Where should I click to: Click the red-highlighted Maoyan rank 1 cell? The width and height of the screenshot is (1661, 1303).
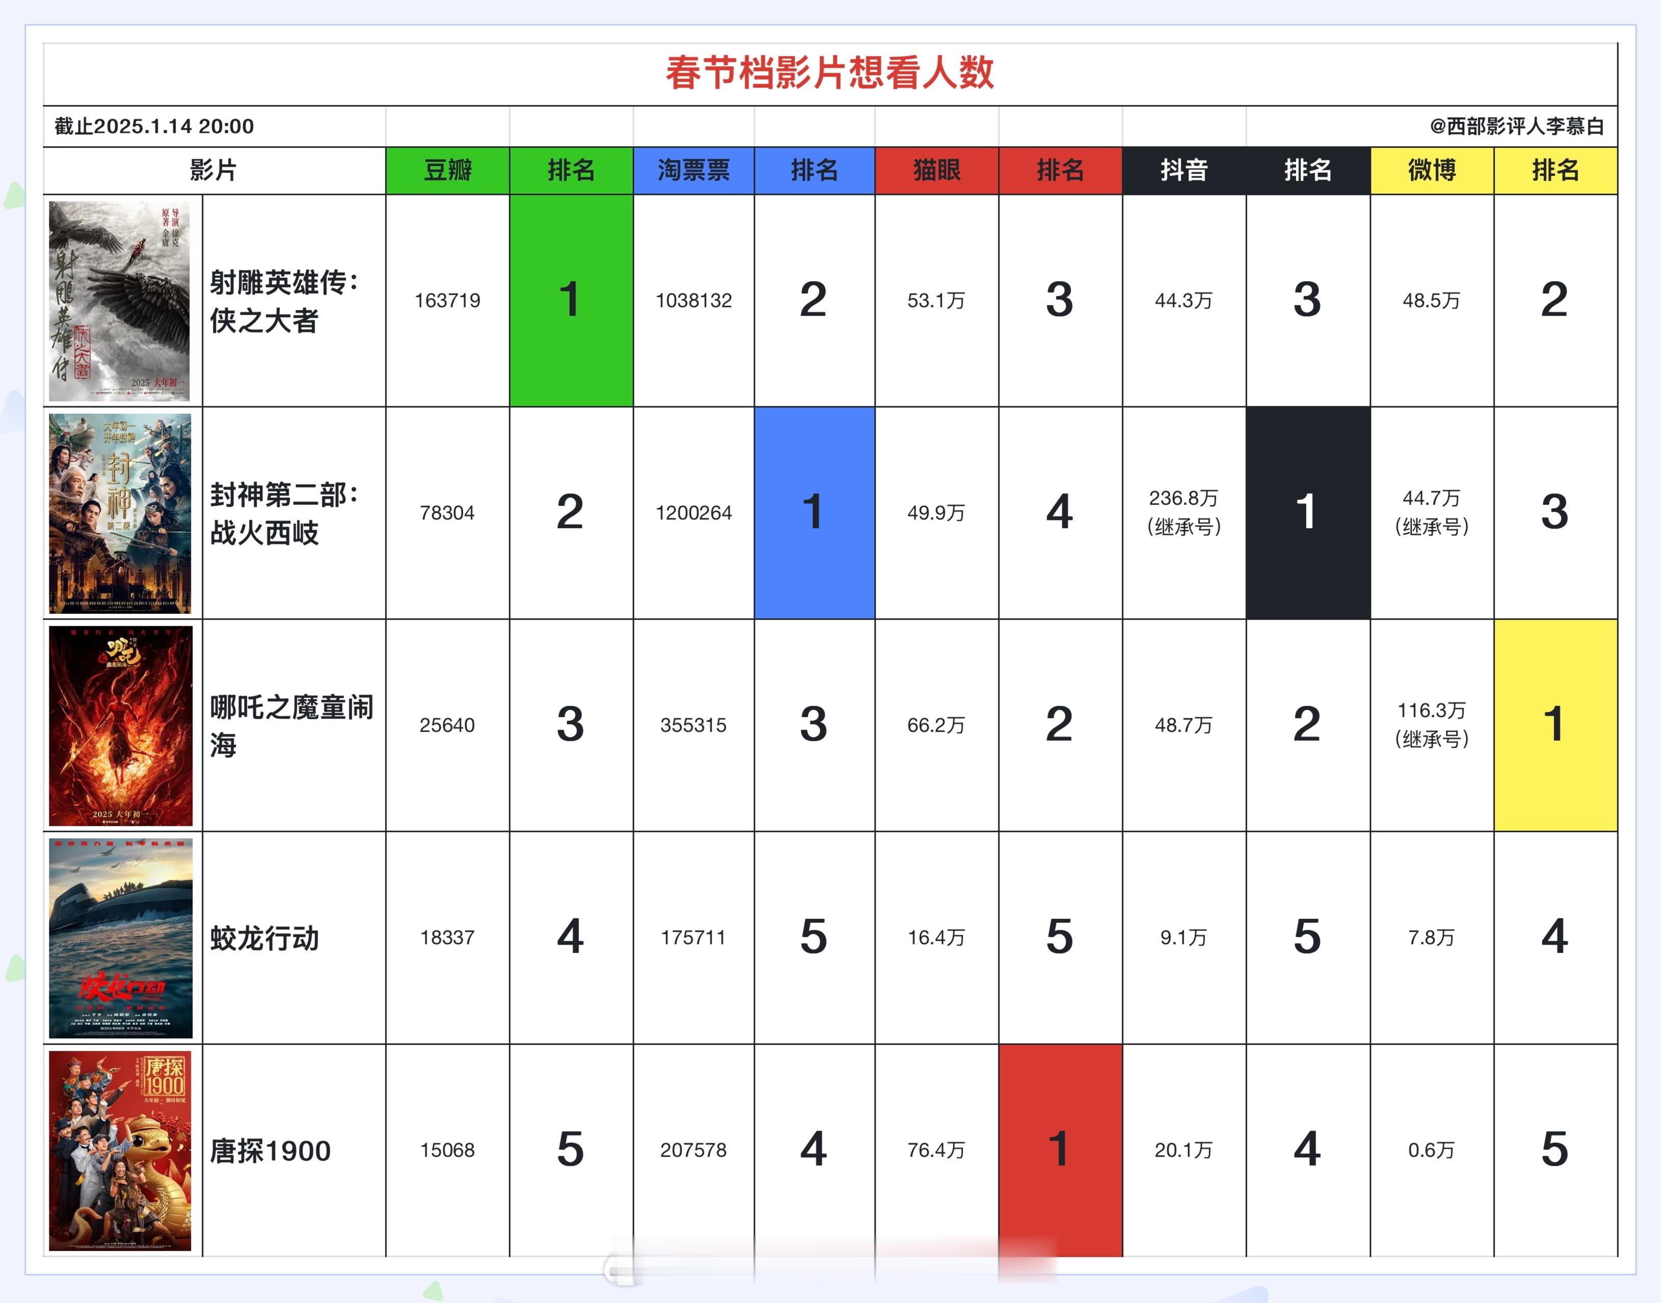(1060, 1150)
